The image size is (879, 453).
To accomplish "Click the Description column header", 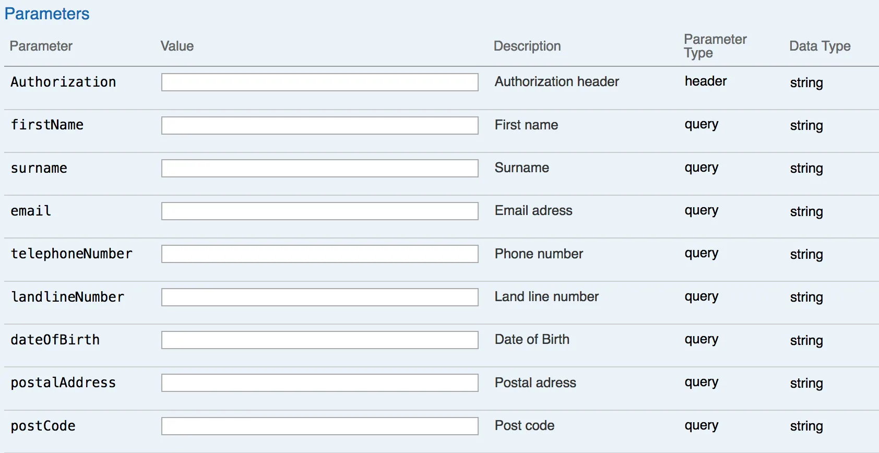I will [x=527, y=46].
